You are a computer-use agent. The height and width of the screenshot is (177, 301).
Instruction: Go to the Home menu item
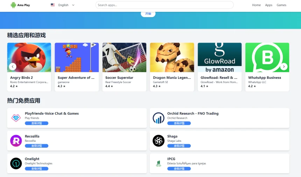pos(256,5)
